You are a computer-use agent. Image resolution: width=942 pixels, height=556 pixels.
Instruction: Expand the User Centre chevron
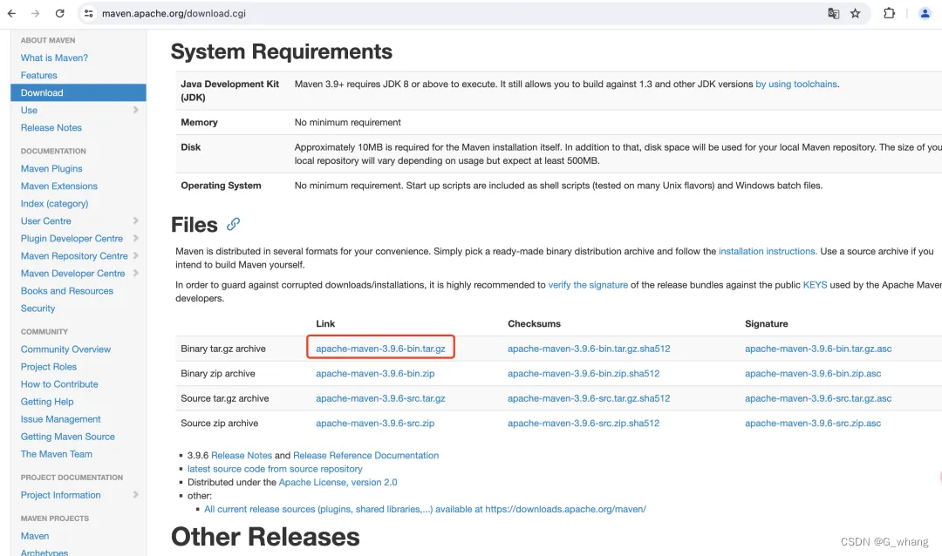coord(136,221)
